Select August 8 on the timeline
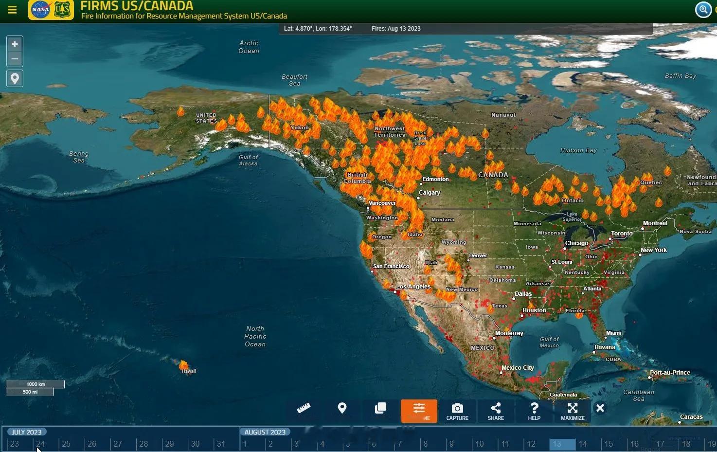The height and width of the screenshot is (452, 717). coord(426,444)
